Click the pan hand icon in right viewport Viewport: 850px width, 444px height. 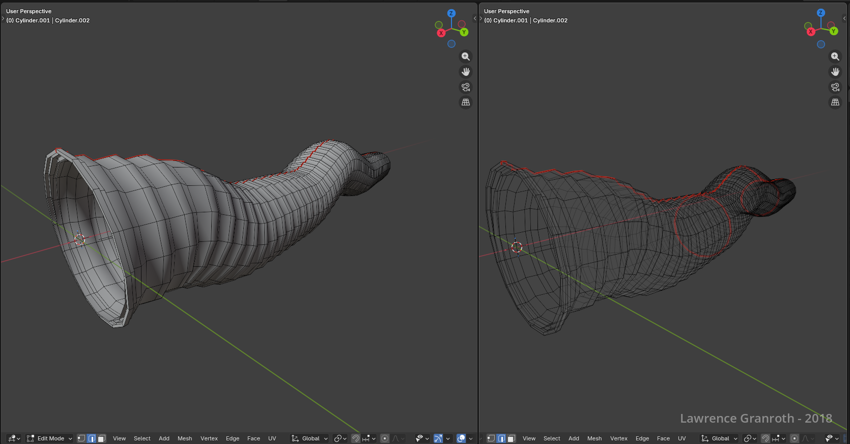[835, 72]
